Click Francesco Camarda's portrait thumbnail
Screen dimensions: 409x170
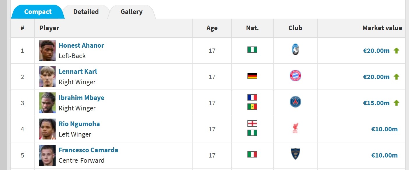(x=47, y=155)
